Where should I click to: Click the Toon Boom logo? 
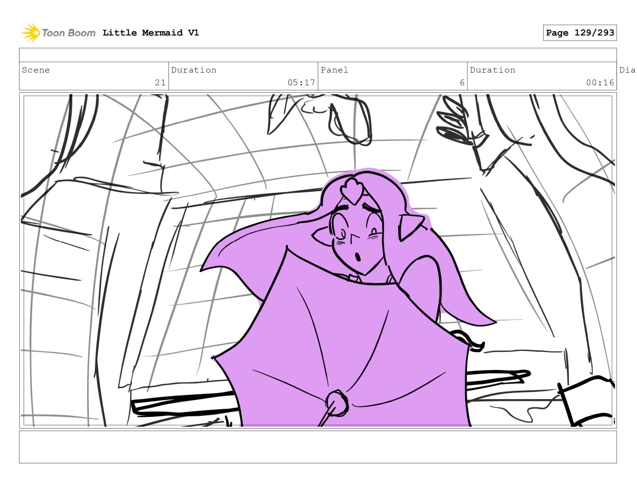pyautogui.click(x=58, y=33)
